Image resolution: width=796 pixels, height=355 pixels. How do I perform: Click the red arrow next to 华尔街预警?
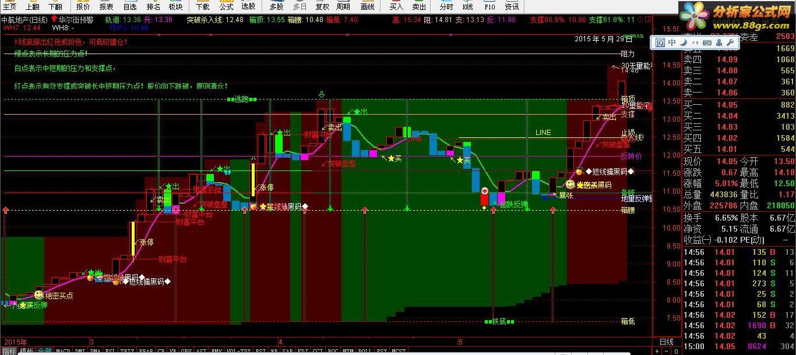tap(54, 19)
